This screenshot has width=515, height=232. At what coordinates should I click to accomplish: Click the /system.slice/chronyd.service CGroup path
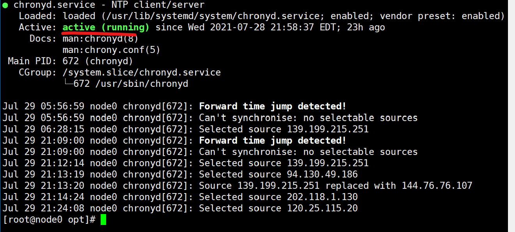click(x=142, y=72)
